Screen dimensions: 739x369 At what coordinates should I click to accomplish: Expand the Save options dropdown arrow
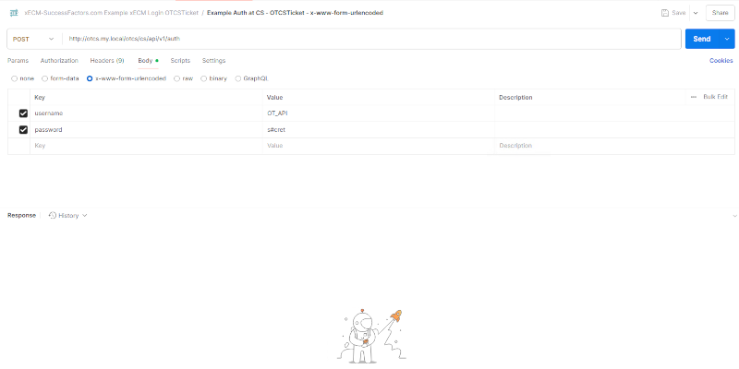coord(696,13)
